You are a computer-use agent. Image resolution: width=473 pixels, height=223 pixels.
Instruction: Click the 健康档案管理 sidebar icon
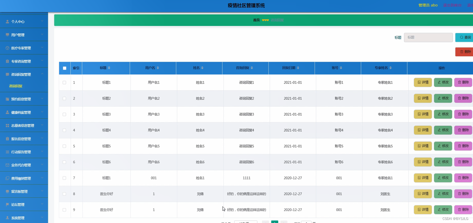click(x=7, y=112)
